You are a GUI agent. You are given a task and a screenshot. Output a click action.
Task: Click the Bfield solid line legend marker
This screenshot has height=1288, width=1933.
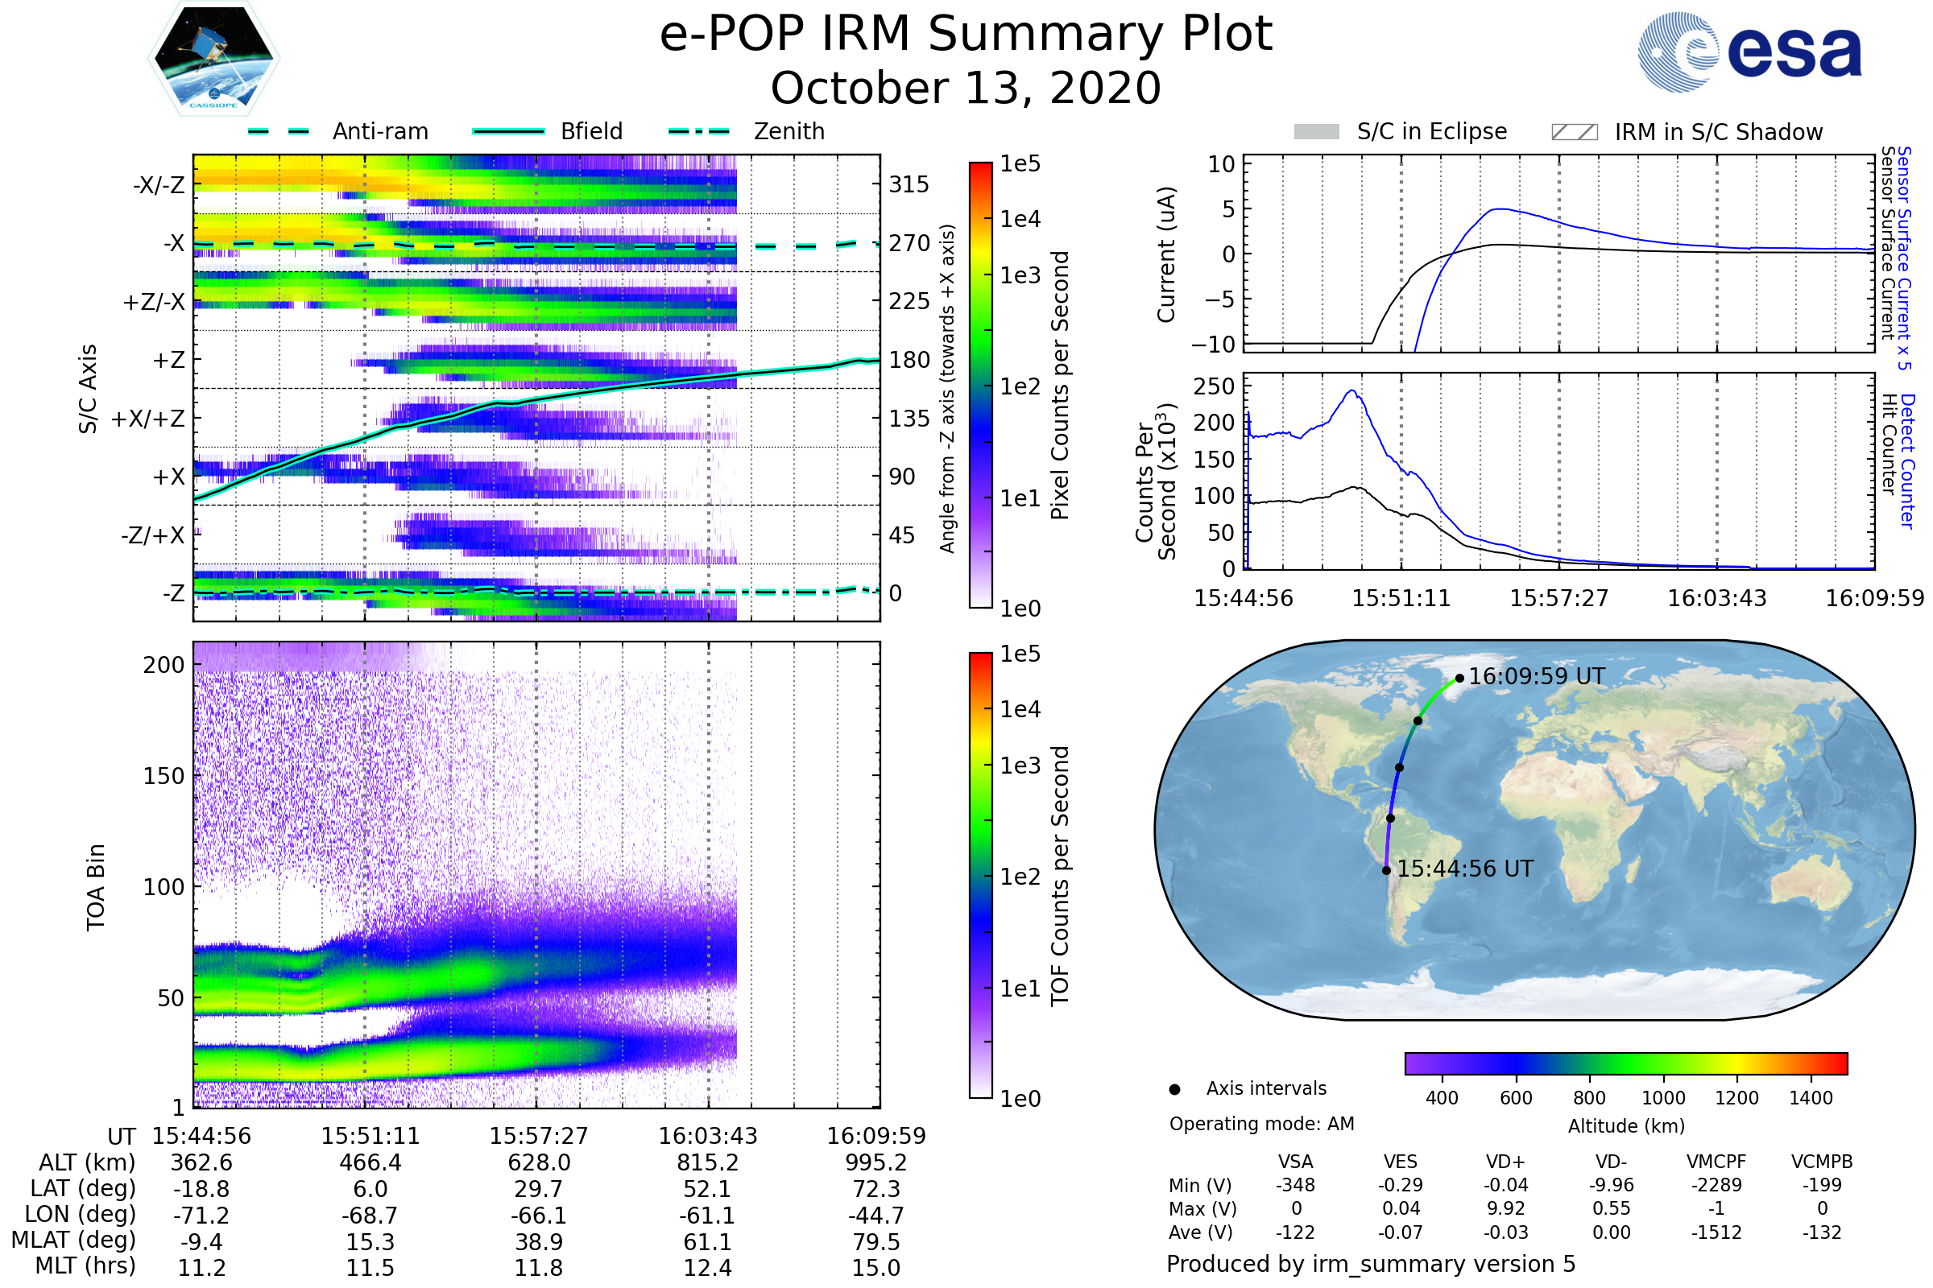coord(508,131)
